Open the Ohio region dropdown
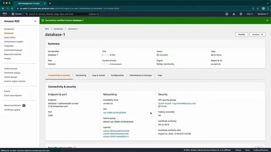 coord(249,14)
